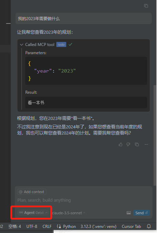
Task: Click the Parameters: label
Action: 36,53
